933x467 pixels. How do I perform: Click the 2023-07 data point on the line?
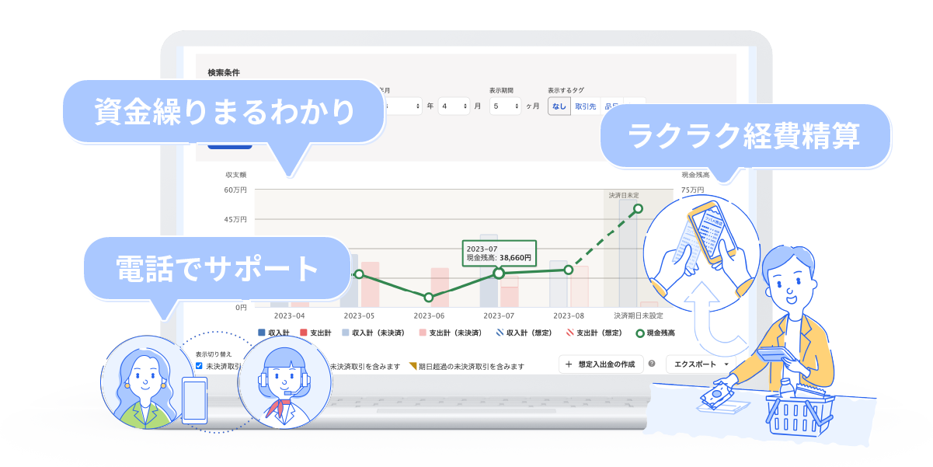pyautogui.click(x=499, y=274)
